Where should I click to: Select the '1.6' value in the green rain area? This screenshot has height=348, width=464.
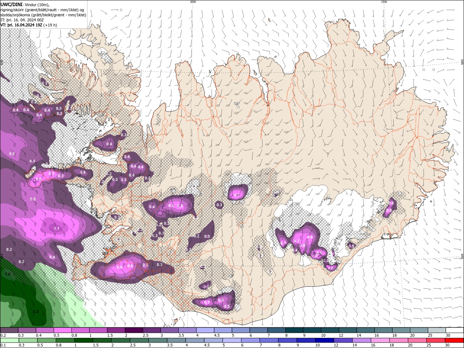pos(8,274)
